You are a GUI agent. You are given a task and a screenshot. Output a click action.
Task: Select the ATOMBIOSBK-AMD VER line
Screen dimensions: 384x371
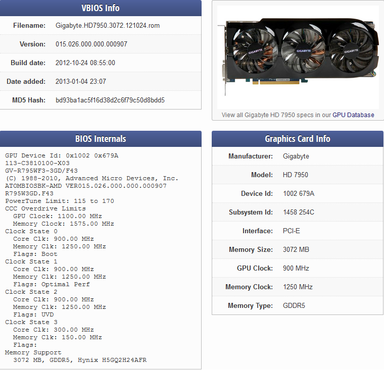(86, 186)
